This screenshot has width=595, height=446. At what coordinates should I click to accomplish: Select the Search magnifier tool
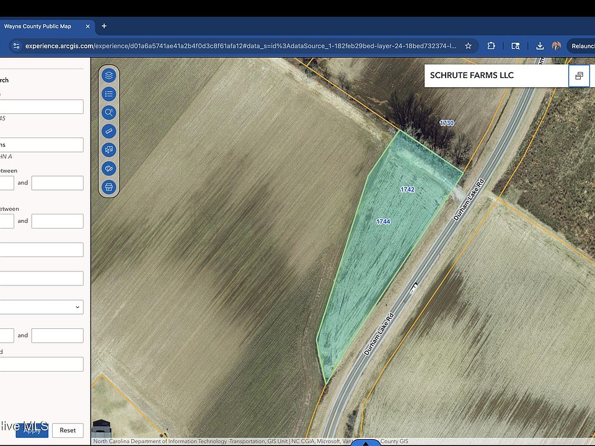[109, 112]
